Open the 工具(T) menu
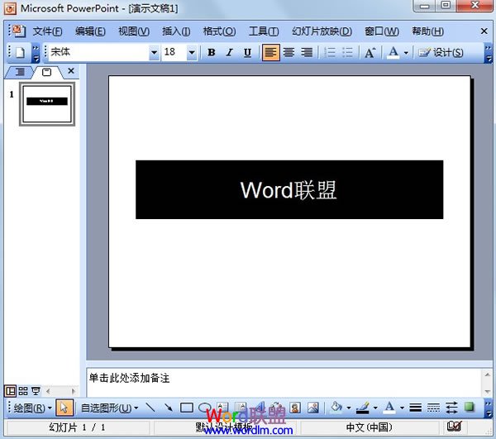 (x=264, y=31)
